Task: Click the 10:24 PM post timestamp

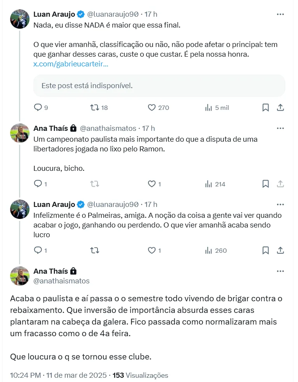Action: pyautogui.click(x=26, y=375)
